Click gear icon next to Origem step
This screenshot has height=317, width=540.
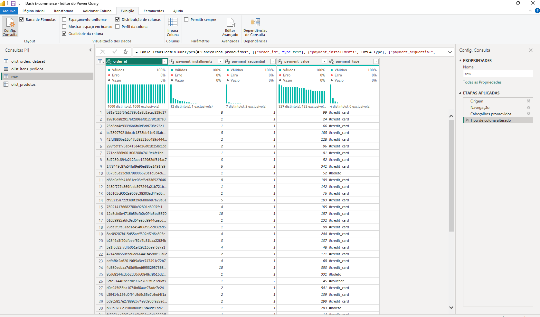coord(528,101)
